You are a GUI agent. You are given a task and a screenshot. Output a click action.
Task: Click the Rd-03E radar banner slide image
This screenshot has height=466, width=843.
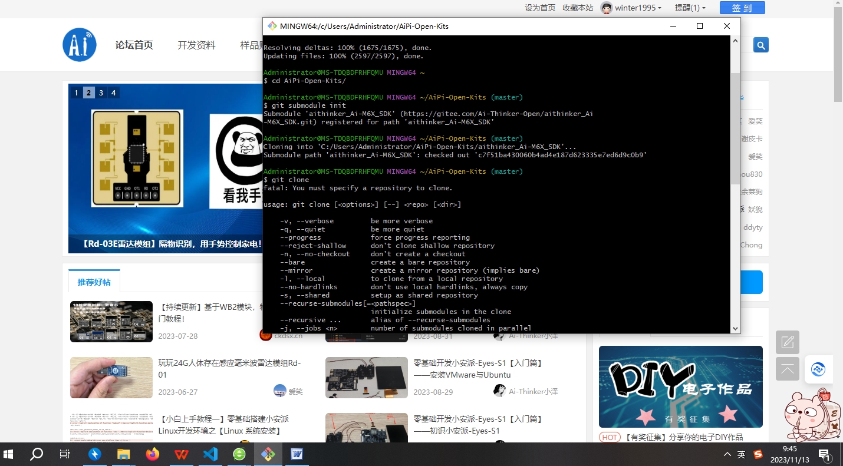click(x=166, y=168)
